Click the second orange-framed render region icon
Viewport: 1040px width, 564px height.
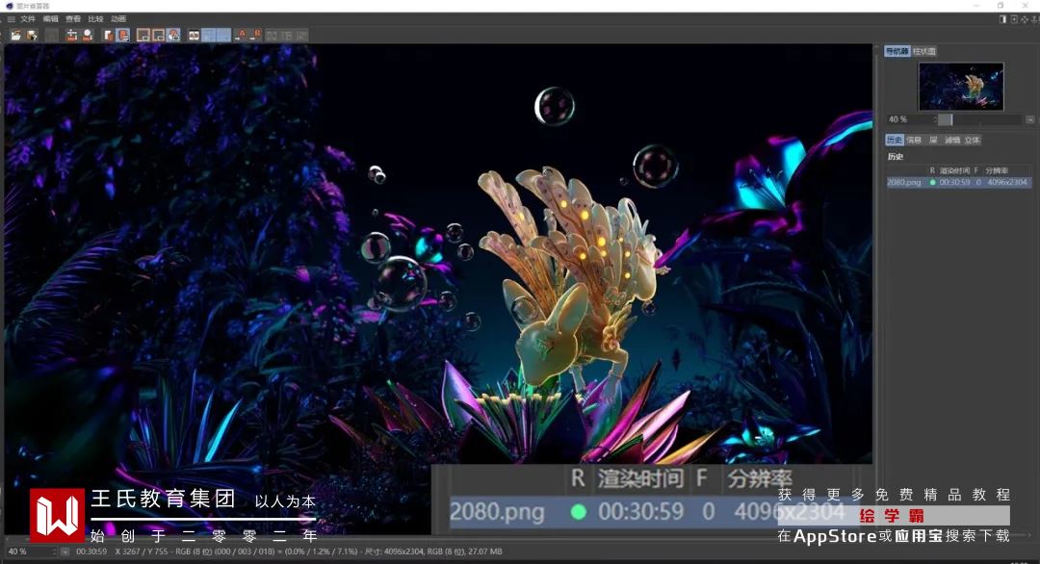(x=159, y=35)
